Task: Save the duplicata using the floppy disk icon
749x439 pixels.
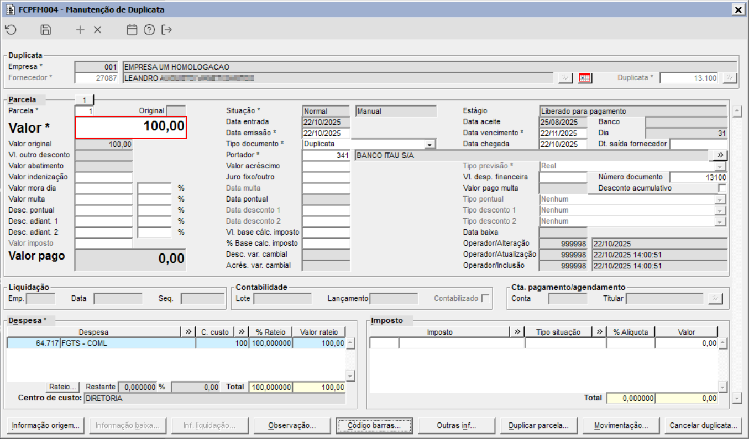Action: 46,30
